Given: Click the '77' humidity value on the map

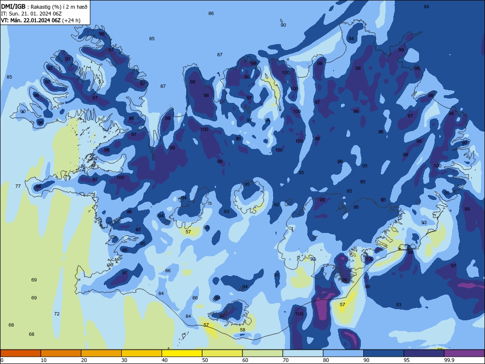Looking at the screenshot, I should [x=18, y=186].
